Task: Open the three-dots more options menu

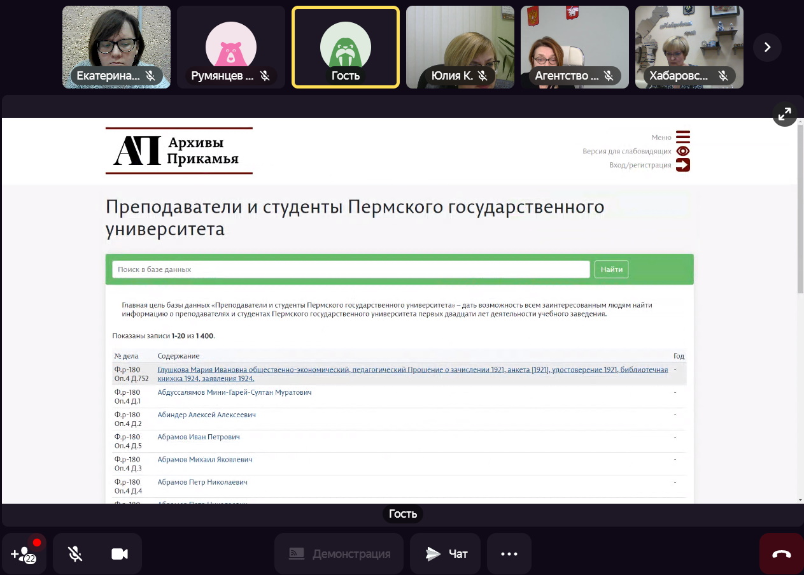Action: (x=509, y=554)
